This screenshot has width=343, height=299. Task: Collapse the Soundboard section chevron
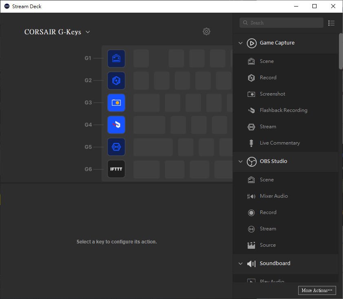coord(240,263)
